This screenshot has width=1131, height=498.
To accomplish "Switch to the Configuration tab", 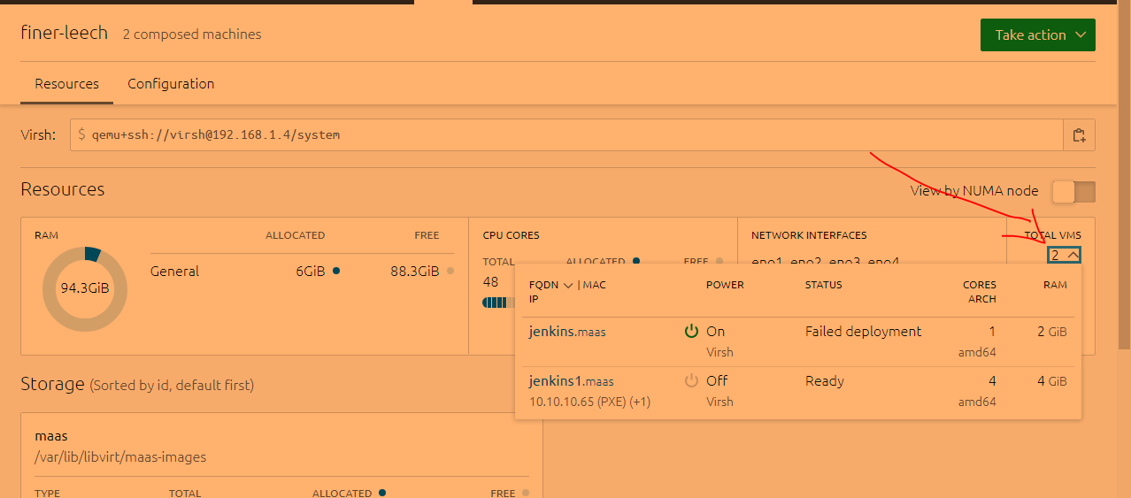I will click(x=171, y=84).
